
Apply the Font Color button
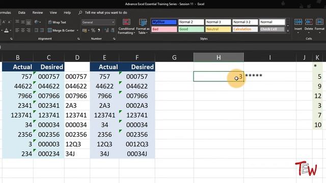click(x=7, y=30)
